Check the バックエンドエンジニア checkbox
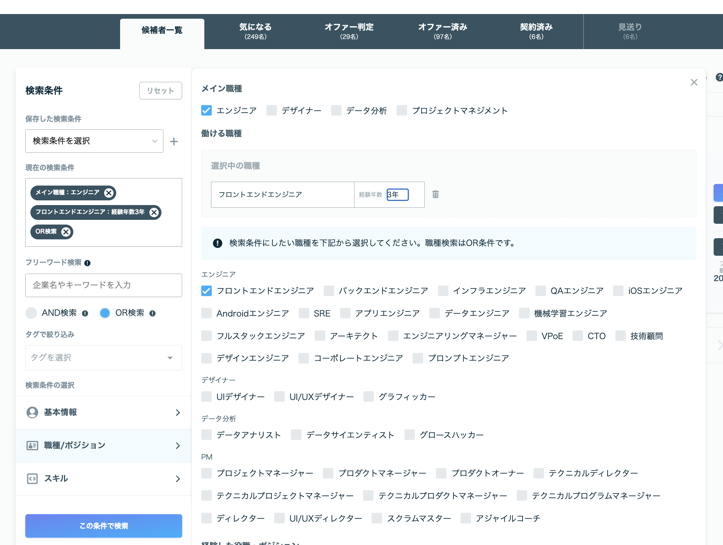 329,291
